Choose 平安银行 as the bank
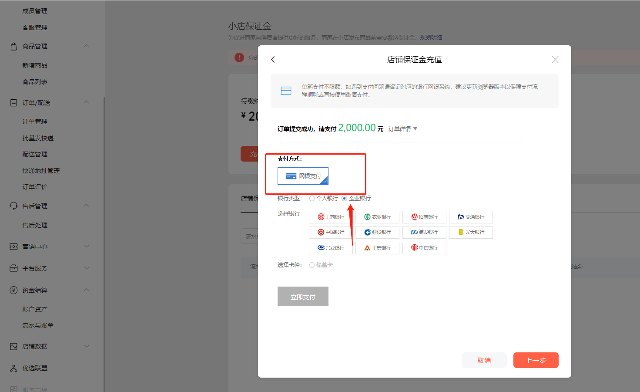This screenshot has width=640, height=392. point(377,248)
